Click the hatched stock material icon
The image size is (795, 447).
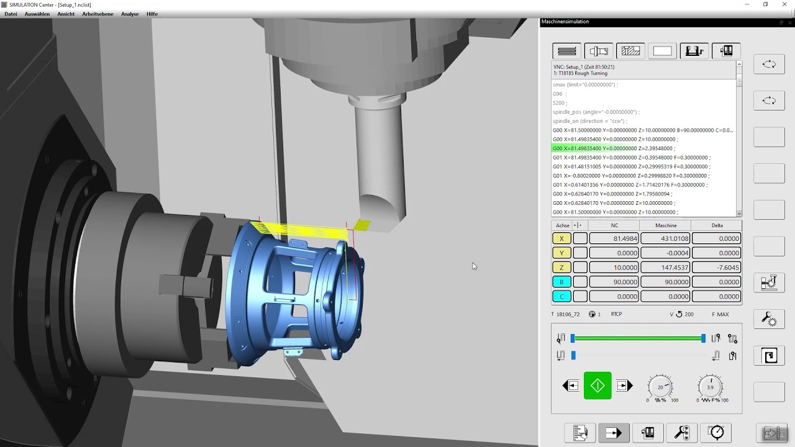[x=630, y=51]
